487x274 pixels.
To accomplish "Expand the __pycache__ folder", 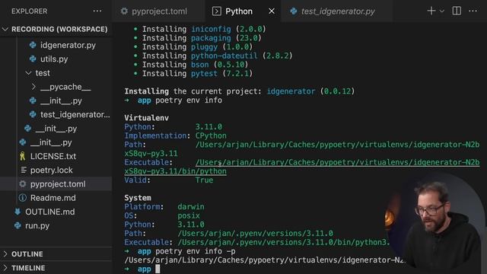I will (x=33, y=87).
